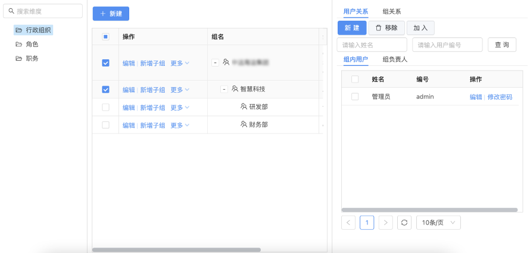The height and width of the screenshot is (253, 530).
Task: Click the 请输入姓名 input field
Action: [372, 45]
